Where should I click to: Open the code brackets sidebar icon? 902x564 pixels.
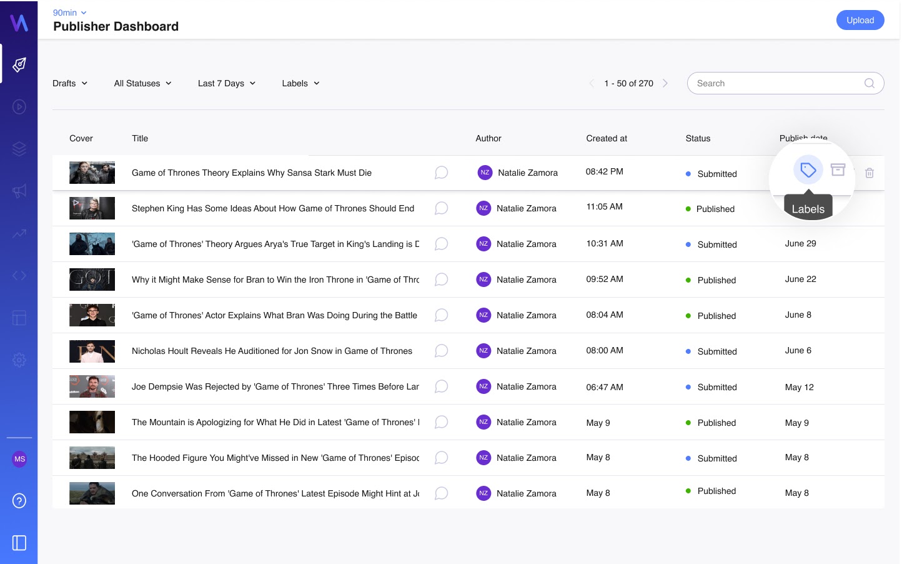19,275
